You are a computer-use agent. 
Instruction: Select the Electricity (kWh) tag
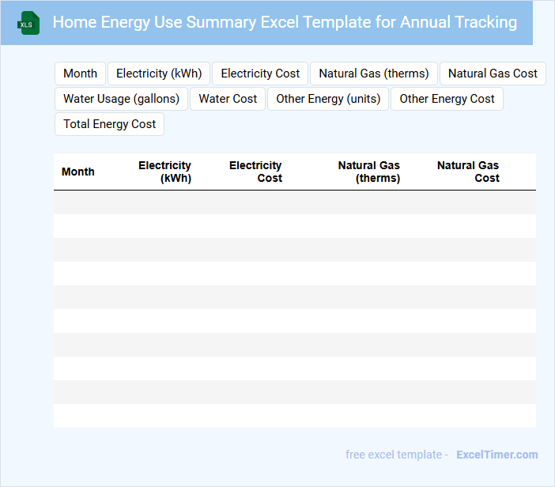(159, 74)
